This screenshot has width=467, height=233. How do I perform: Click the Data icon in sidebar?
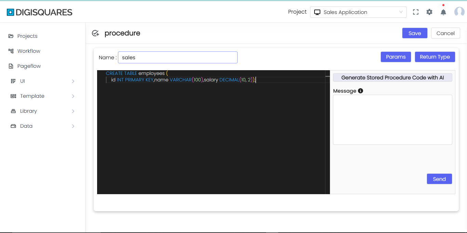tap(13, 126)
